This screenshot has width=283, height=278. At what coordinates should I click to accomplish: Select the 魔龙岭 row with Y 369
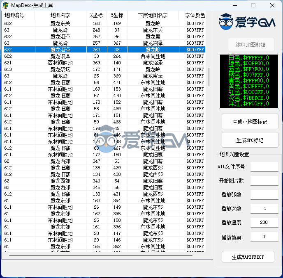(104, 76)
